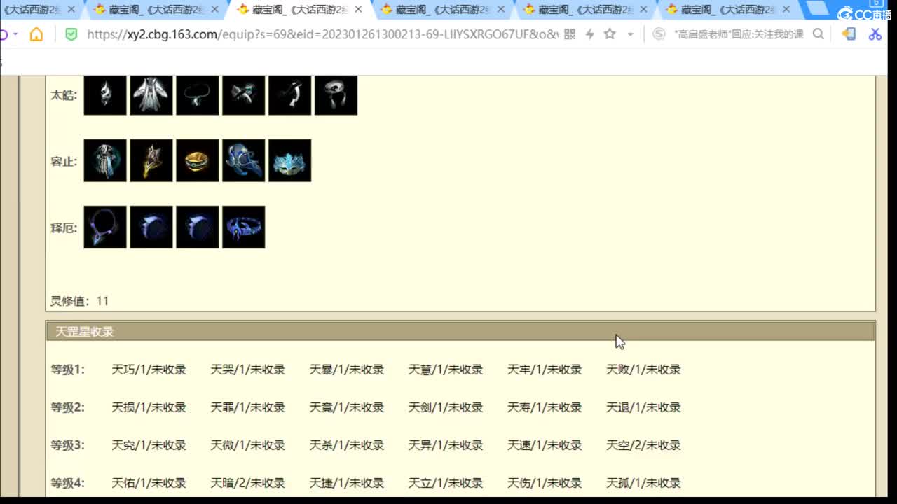This screenshot has height=504, width=897.
Task: Click the magnifier search icon
Action: (x=819, y=34)
